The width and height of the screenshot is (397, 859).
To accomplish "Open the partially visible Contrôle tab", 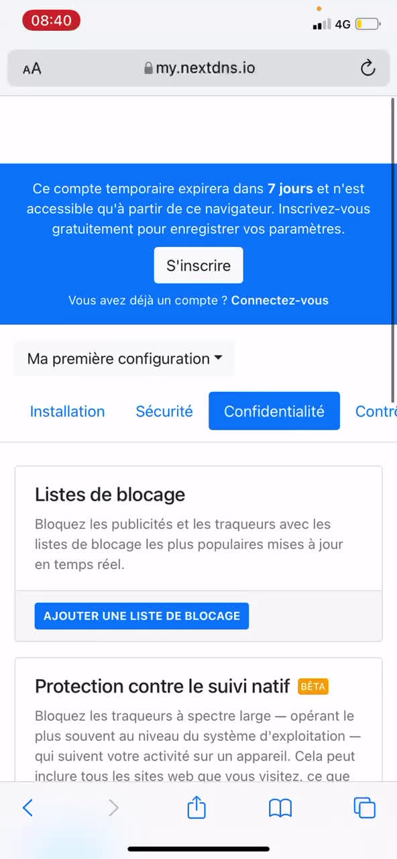I will tap(376, 411).
